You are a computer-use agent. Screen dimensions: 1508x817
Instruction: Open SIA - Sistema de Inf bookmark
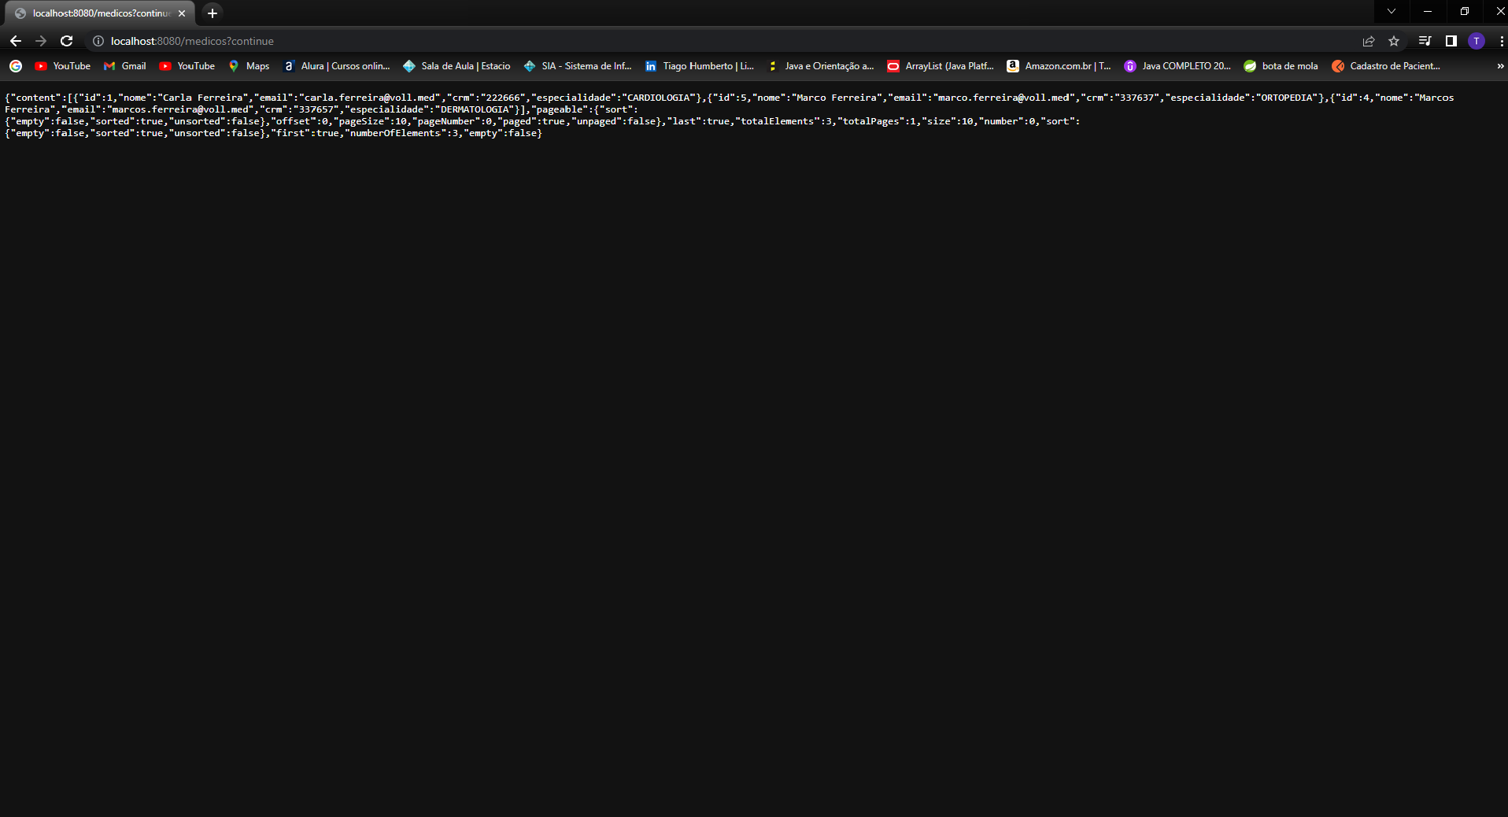coord(578,66)
